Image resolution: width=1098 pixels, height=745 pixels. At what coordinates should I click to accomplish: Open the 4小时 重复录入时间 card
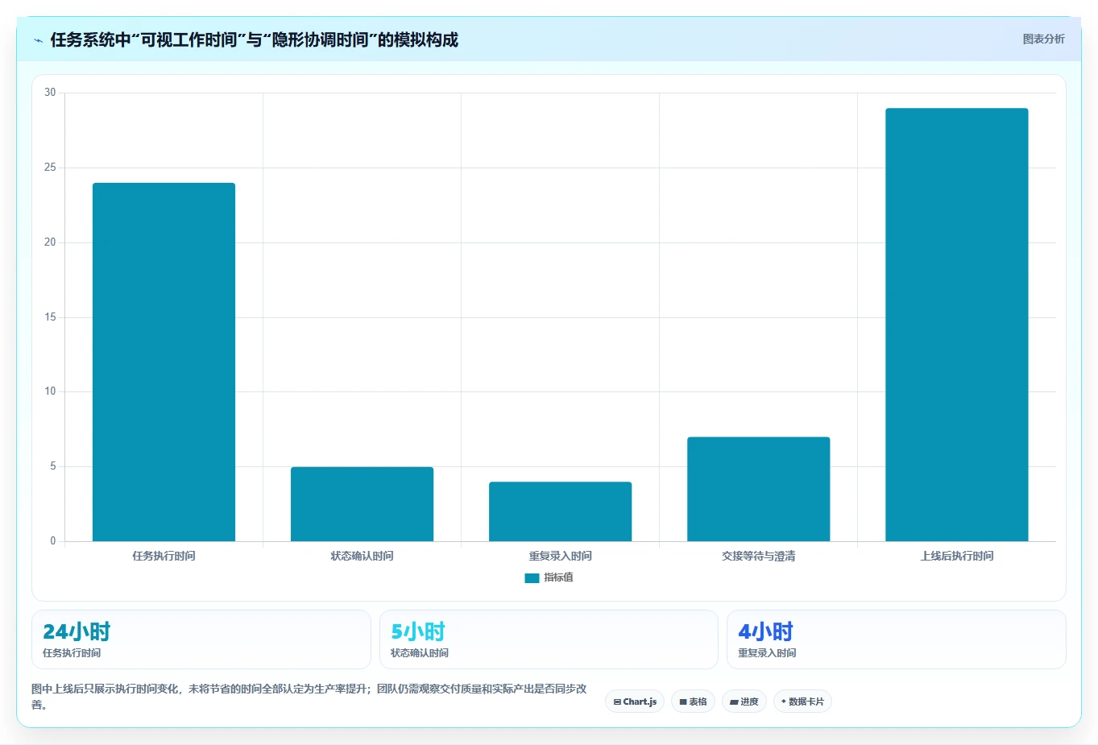(x=896, y=639)
